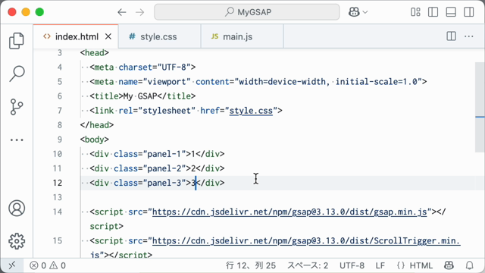Go to line via 行 12、列 25
The height and width of the screenshot is (273, 485).
[x=251, y=265]
